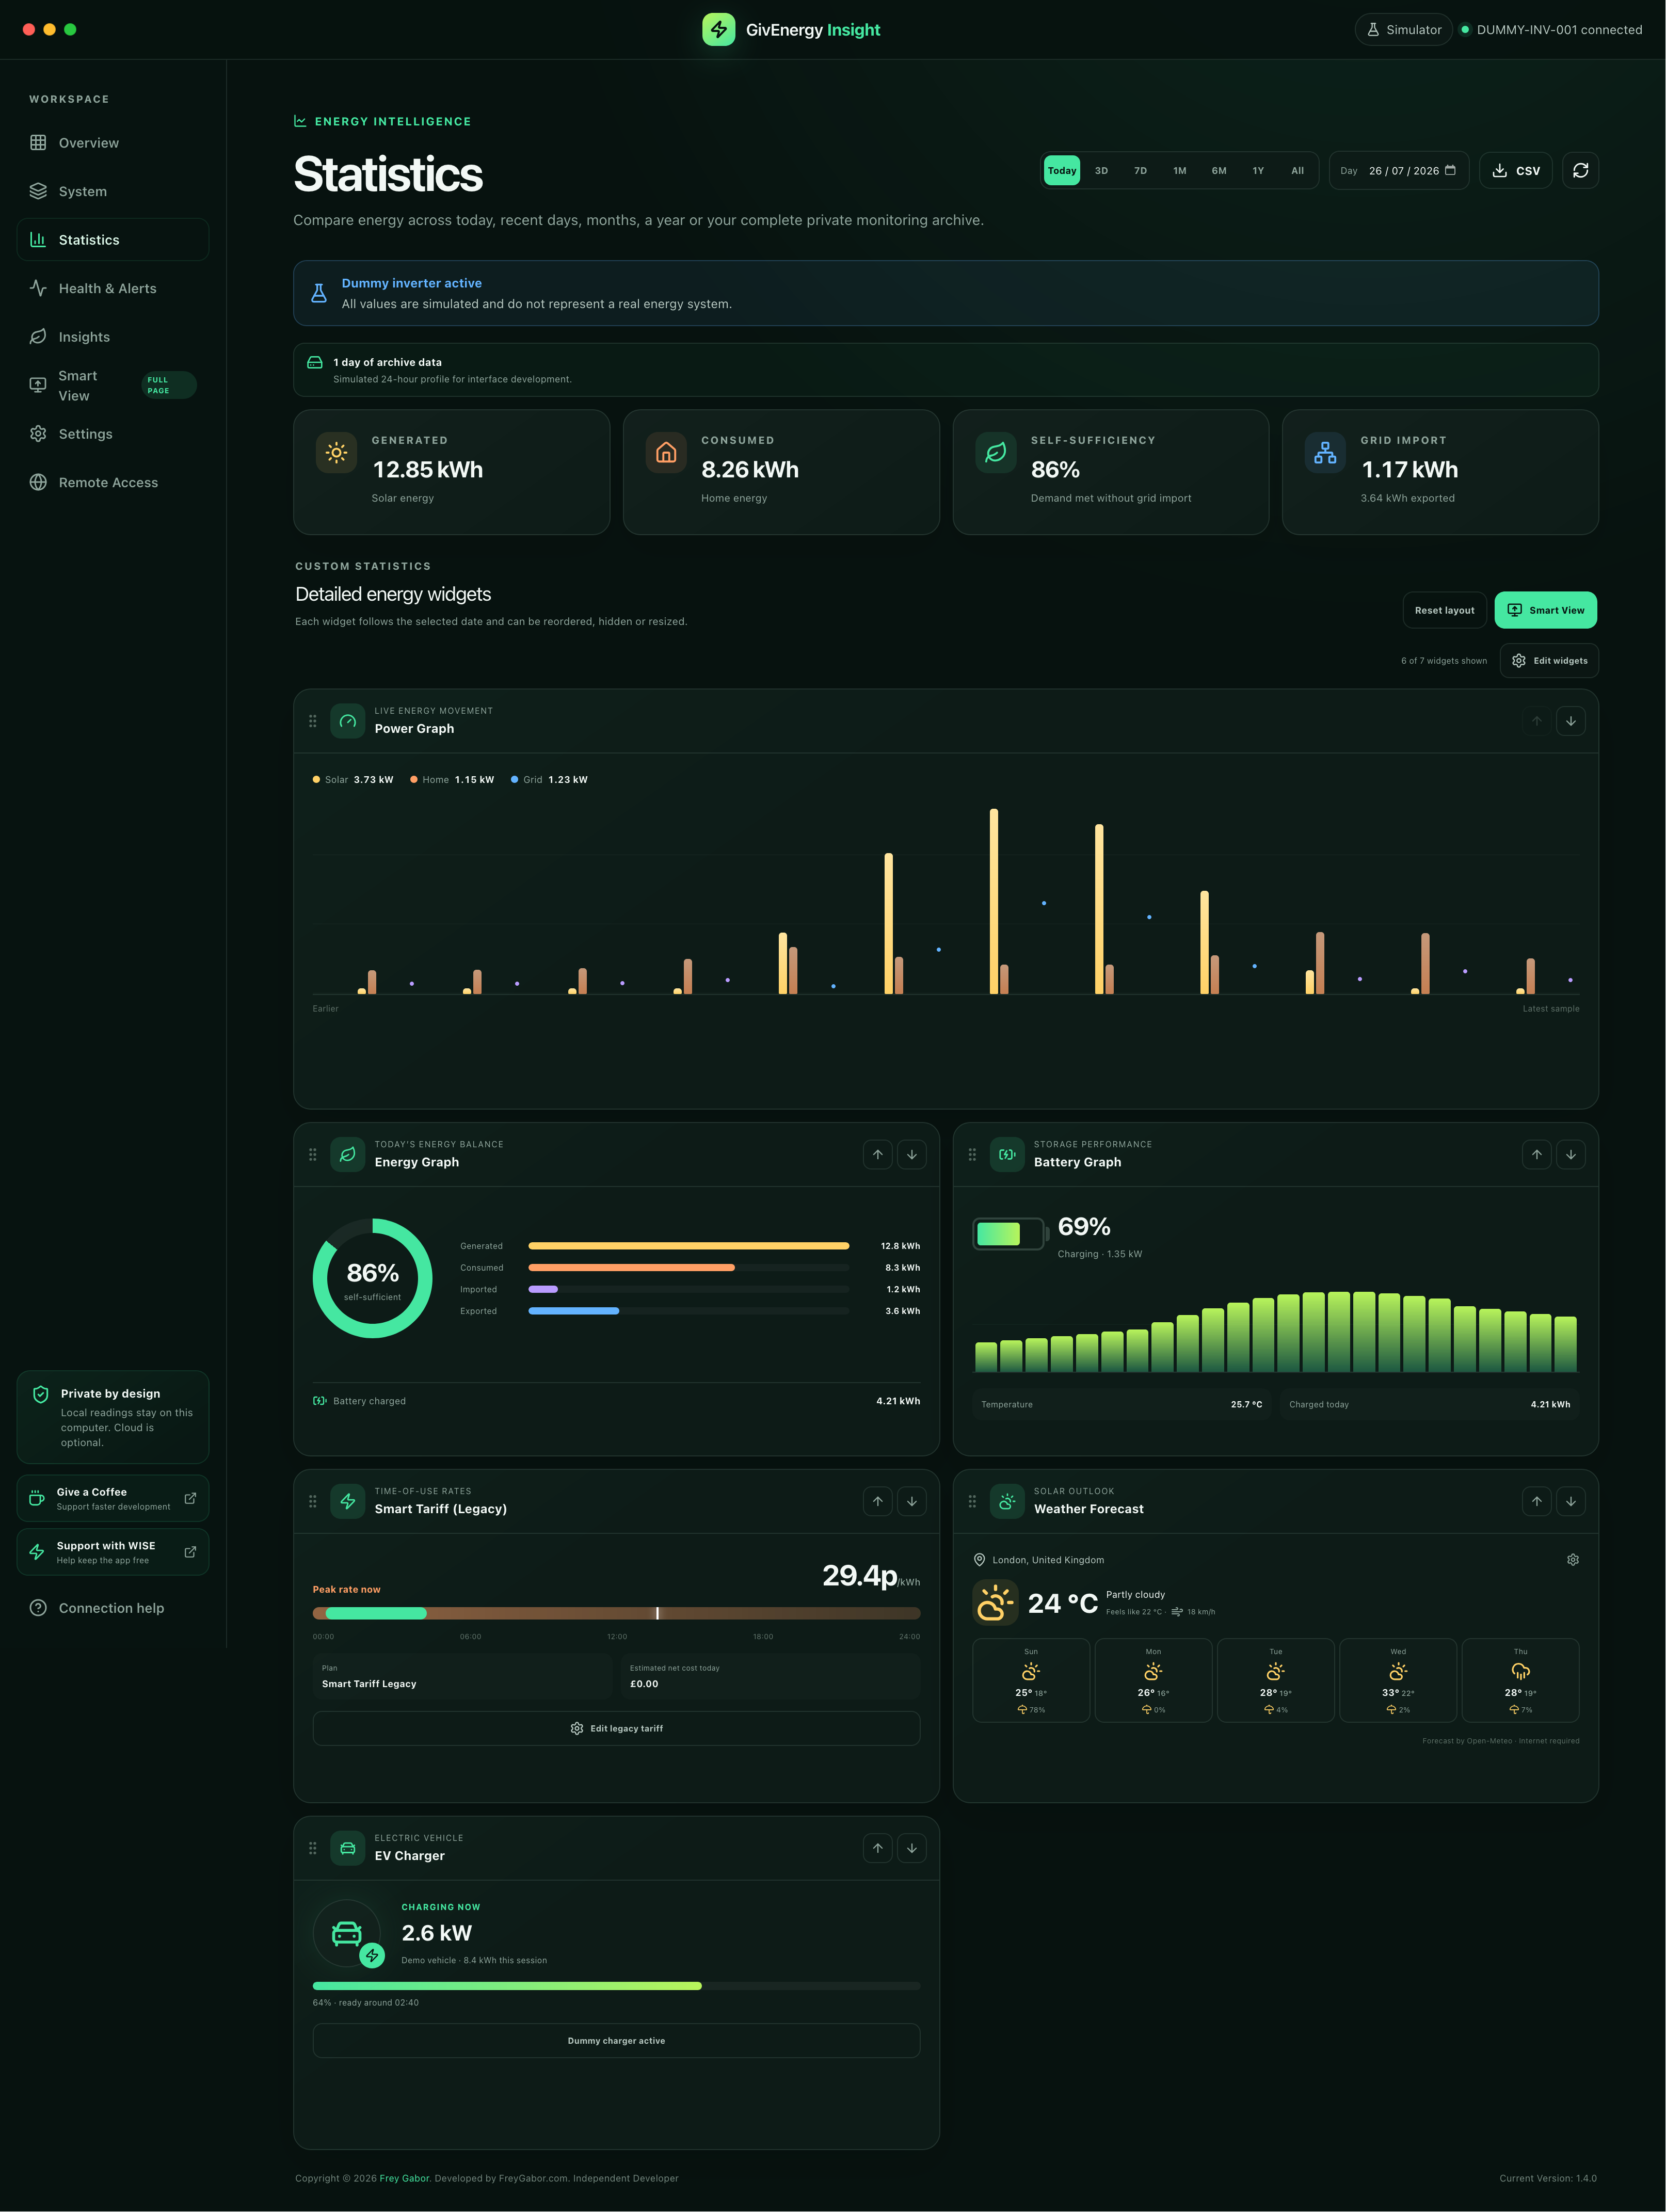Select the 3D range
Viewport: 1666px width, 2212px height.
[1101, 171]
